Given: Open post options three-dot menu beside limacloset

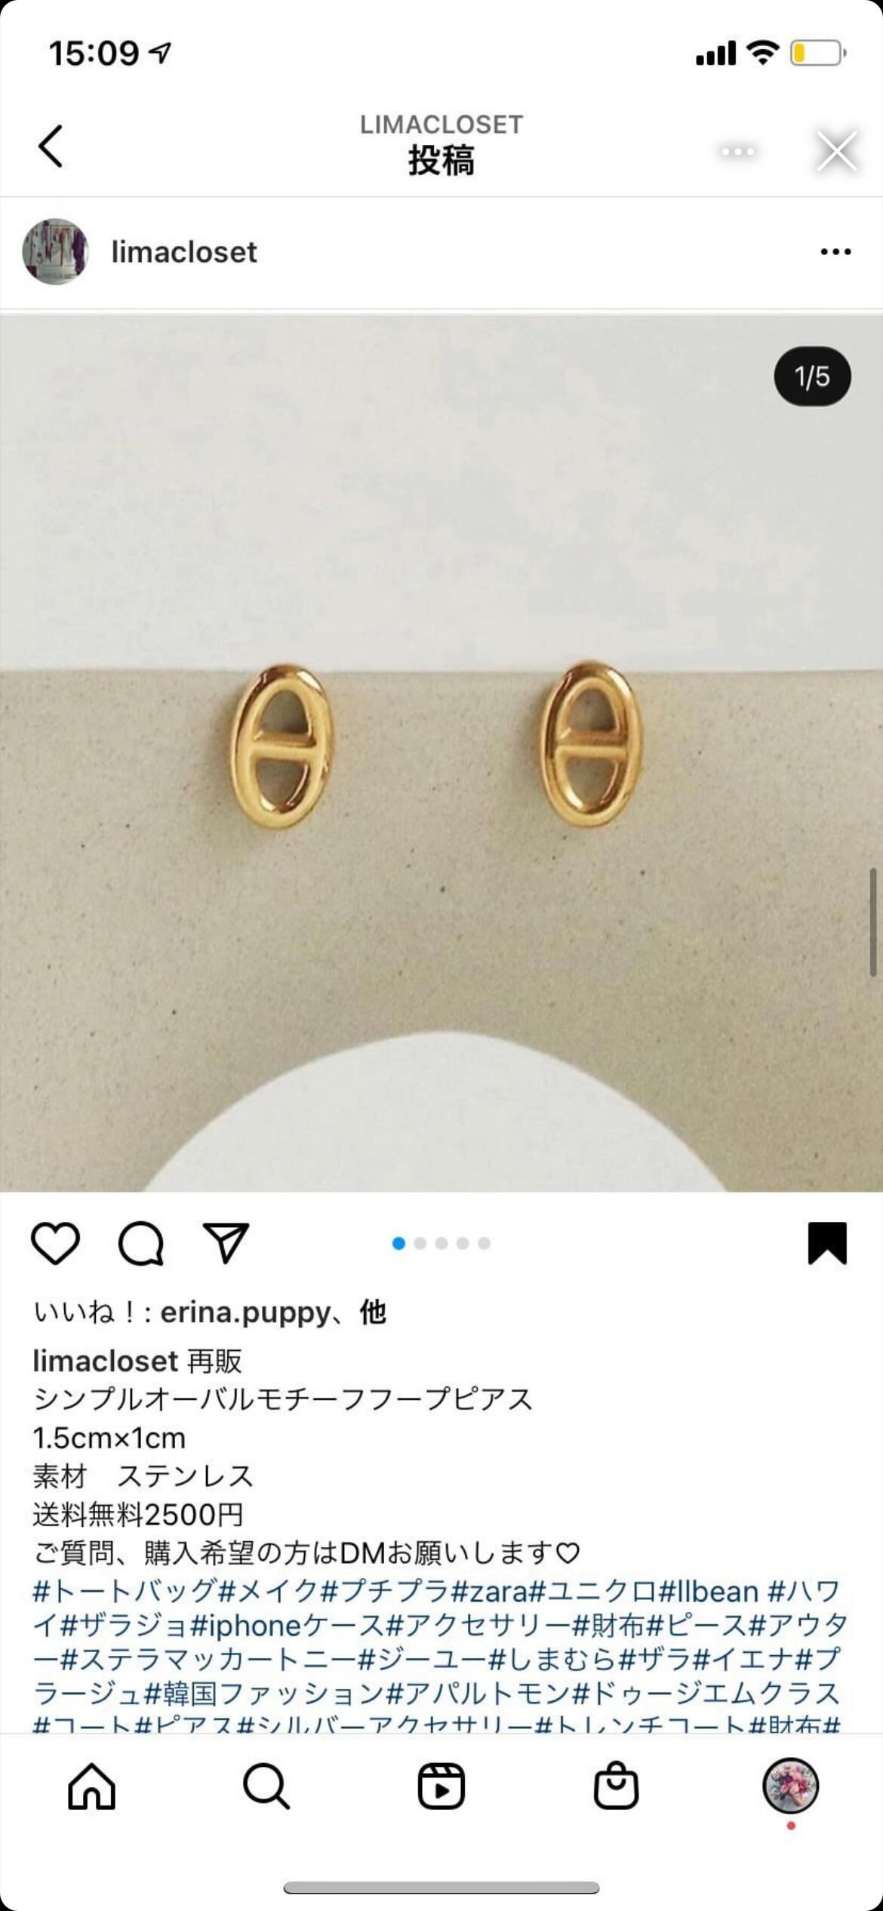Looking at the screenshot, I should click(x=835, y=252).
